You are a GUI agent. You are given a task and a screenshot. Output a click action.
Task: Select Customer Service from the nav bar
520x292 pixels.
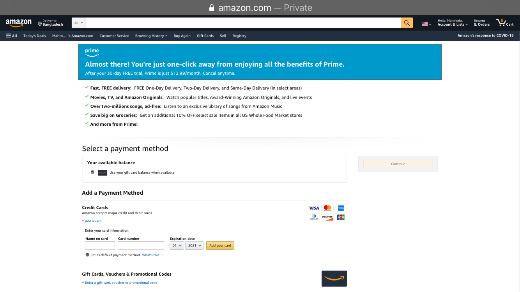[x=114, y=35]
